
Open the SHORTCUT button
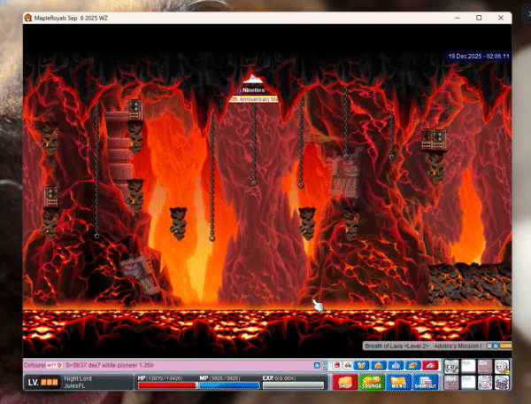tap(426, 382)
